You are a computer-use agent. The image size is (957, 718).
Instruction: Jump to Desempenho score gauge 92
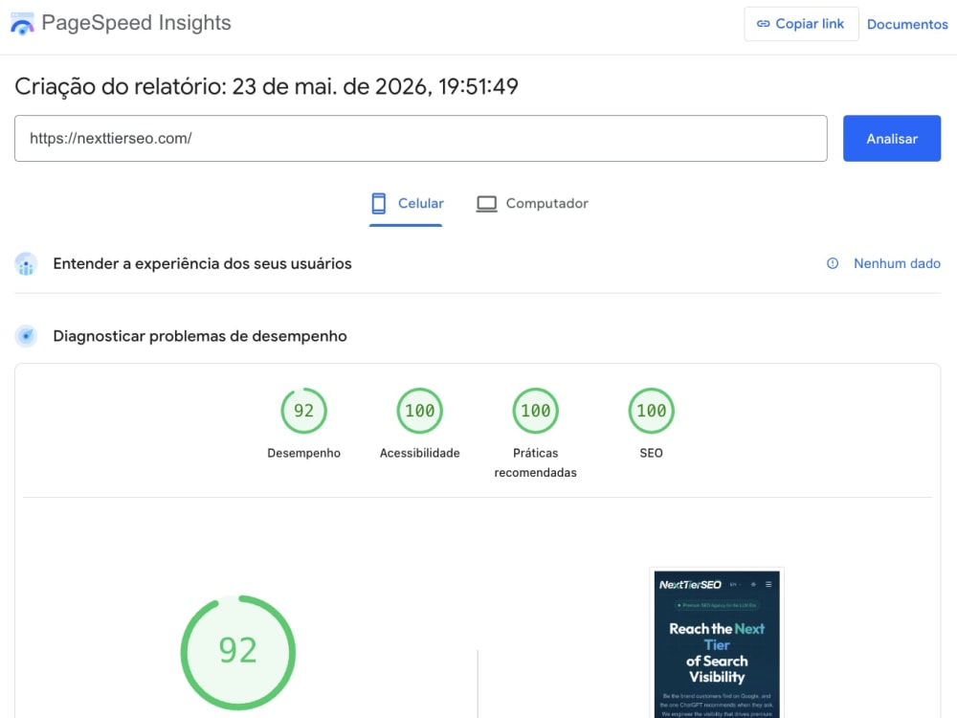point(304,411)
